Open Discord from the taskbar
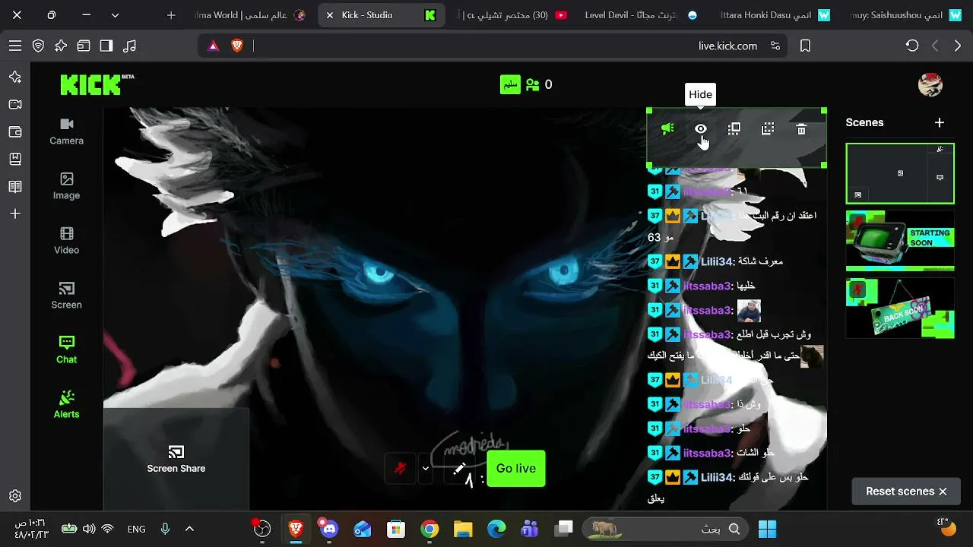The image size is (973, 547). (x=328, y=529)
